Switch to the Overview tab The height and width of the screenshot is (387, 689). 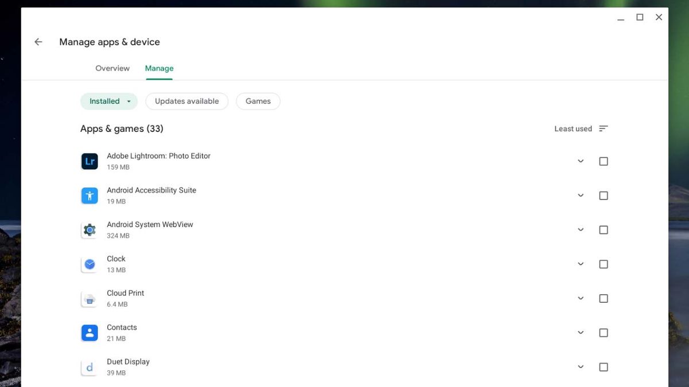click(112, 68)
